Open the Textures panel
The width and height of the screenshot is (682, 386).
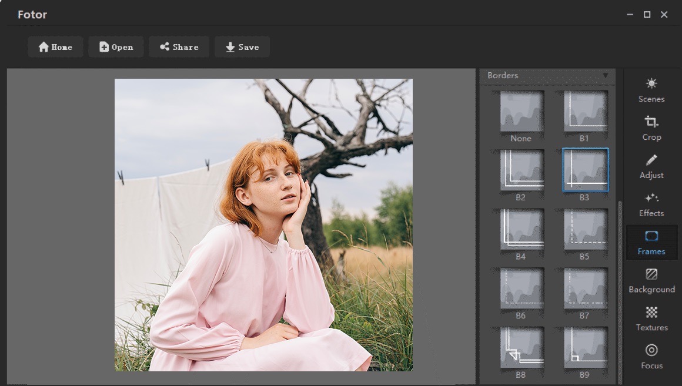coord(651,319)
